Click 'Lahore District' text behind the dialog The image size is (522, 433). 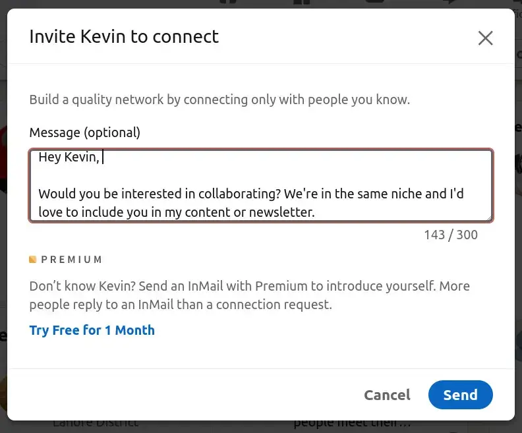pyautogui.click(x=96, y=424)
